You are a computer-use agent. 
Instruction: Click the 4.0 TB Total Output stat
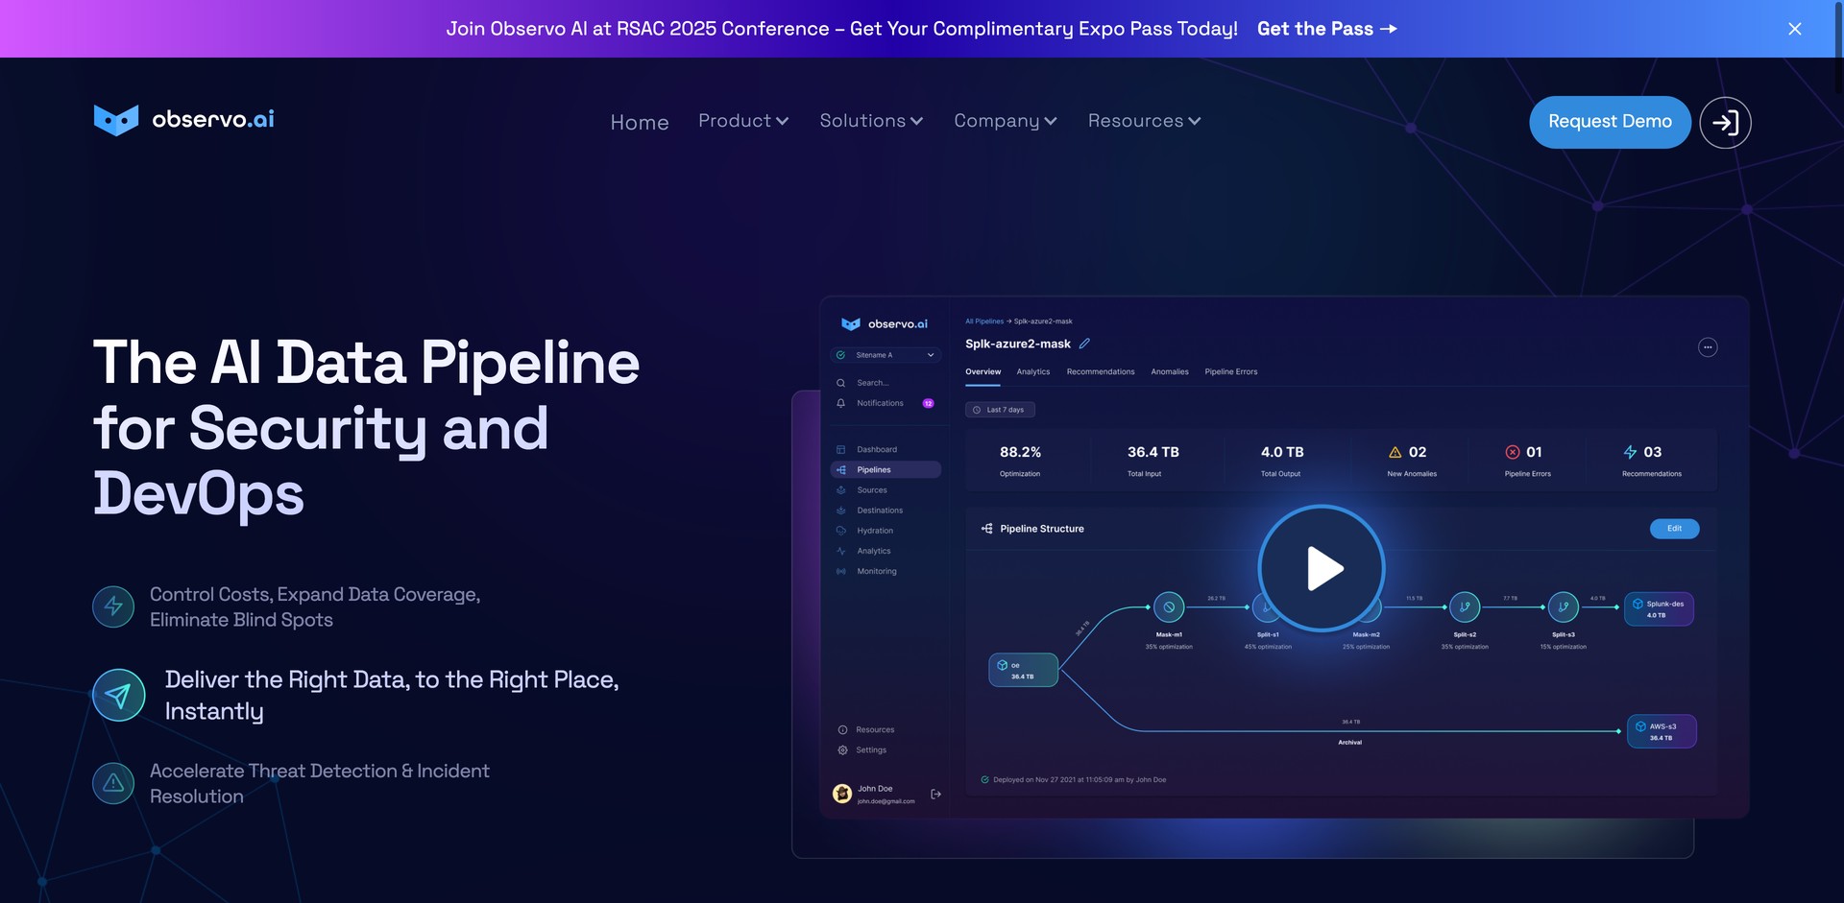(x=1281, y=461)
